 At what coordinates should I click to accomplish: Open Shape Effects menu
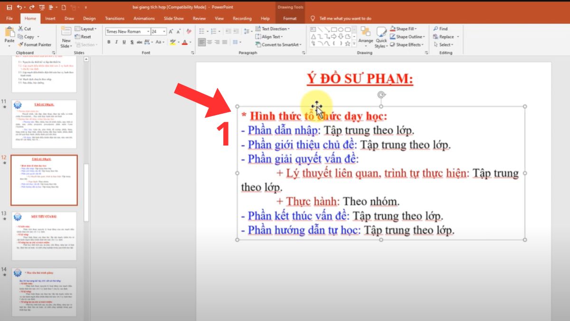click(x=406, y=45)
